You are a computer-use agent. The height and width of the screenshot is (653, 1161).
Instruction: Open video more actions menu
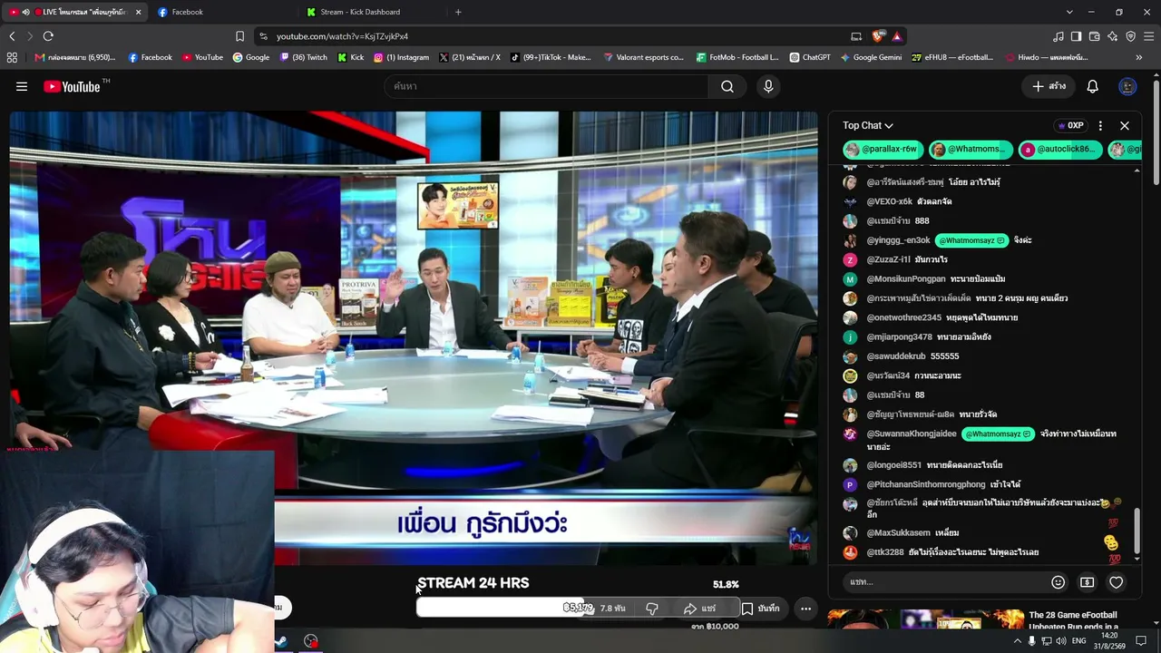pyautogui.click(x=805, y=609)
